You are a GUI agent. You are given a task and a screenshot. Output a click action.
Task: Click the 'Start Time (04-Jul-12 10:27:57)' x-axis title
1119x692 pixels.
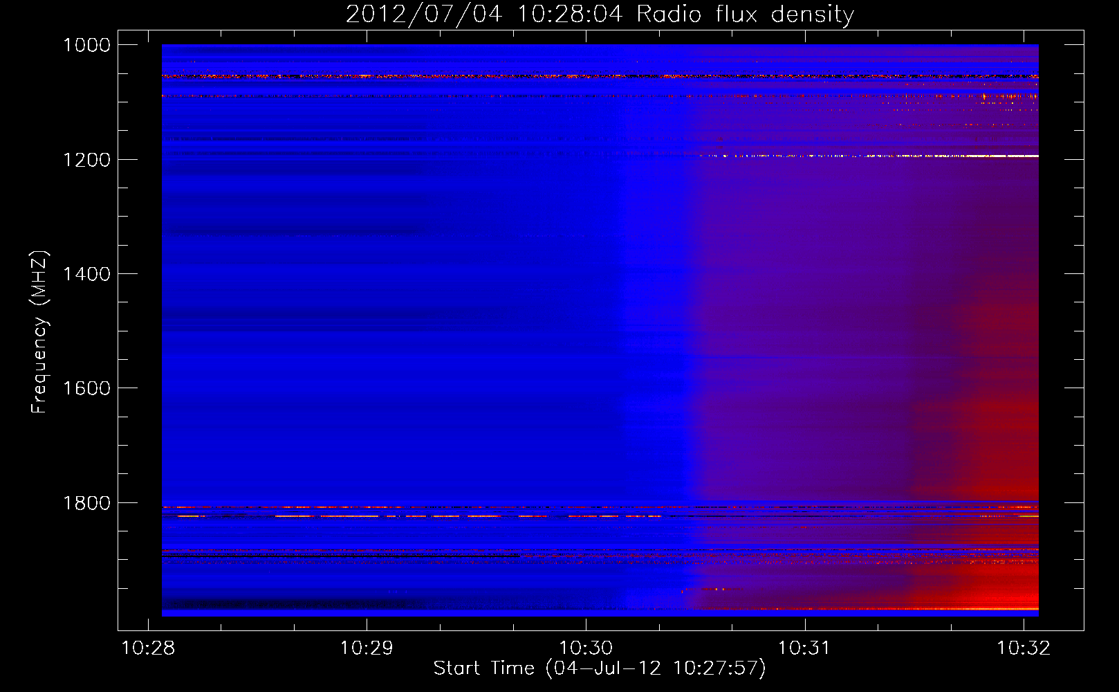(x=600, y=669)
